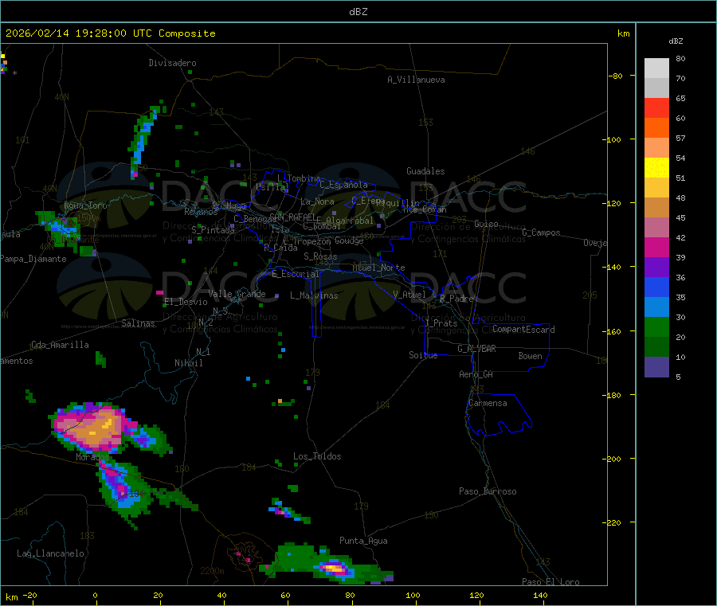Viewport: 717px width, 606px height.
Task: Click the Bowen place label
Action: [530, 356]
